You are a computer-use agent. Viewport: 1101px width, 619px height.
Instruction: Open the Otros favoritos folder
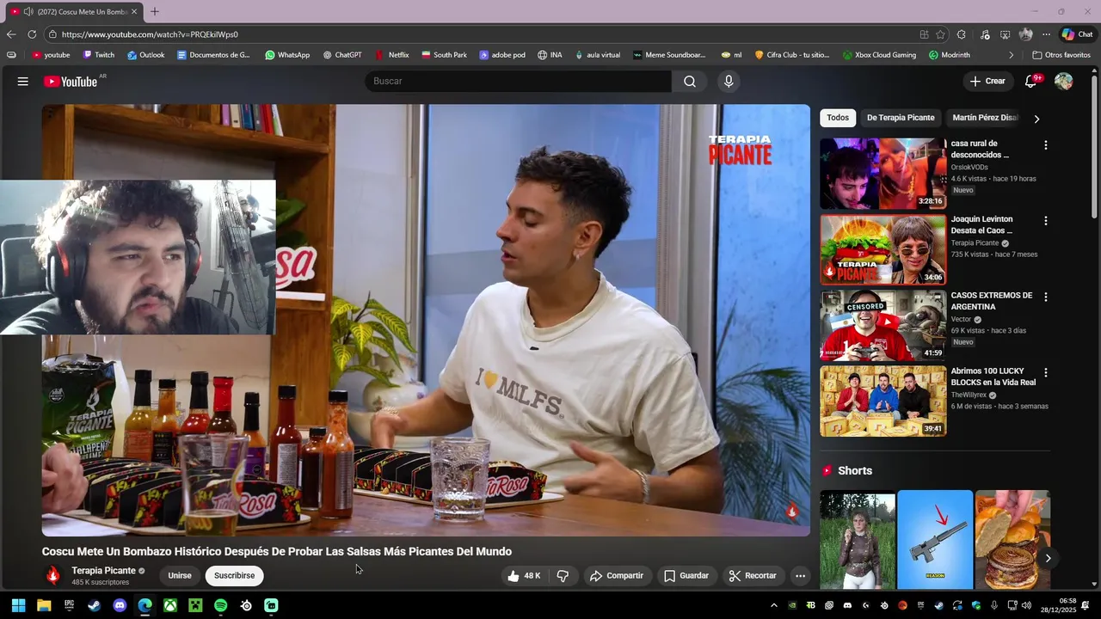pos(1061,55)
